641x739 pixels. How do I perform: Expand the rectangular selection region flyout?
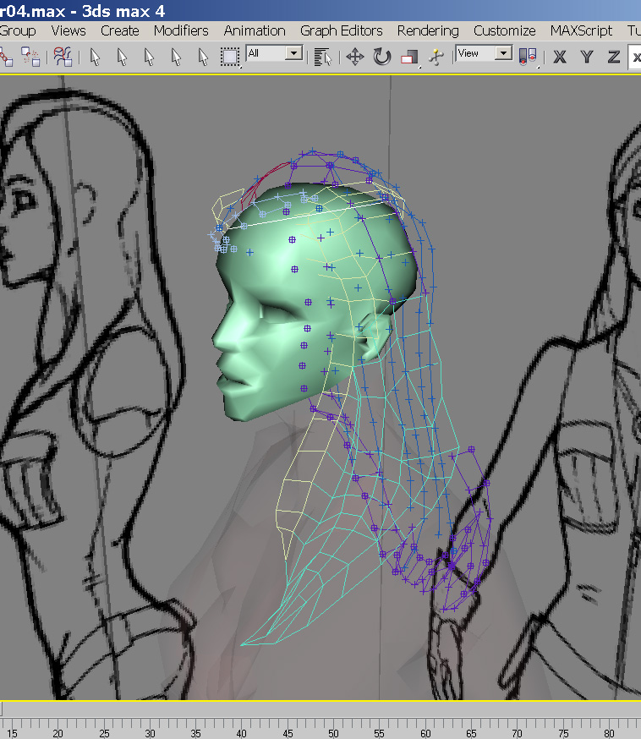230,57
